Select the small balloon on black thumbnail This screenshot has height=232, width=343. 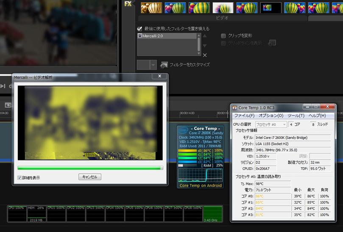[x=271, y=8]
